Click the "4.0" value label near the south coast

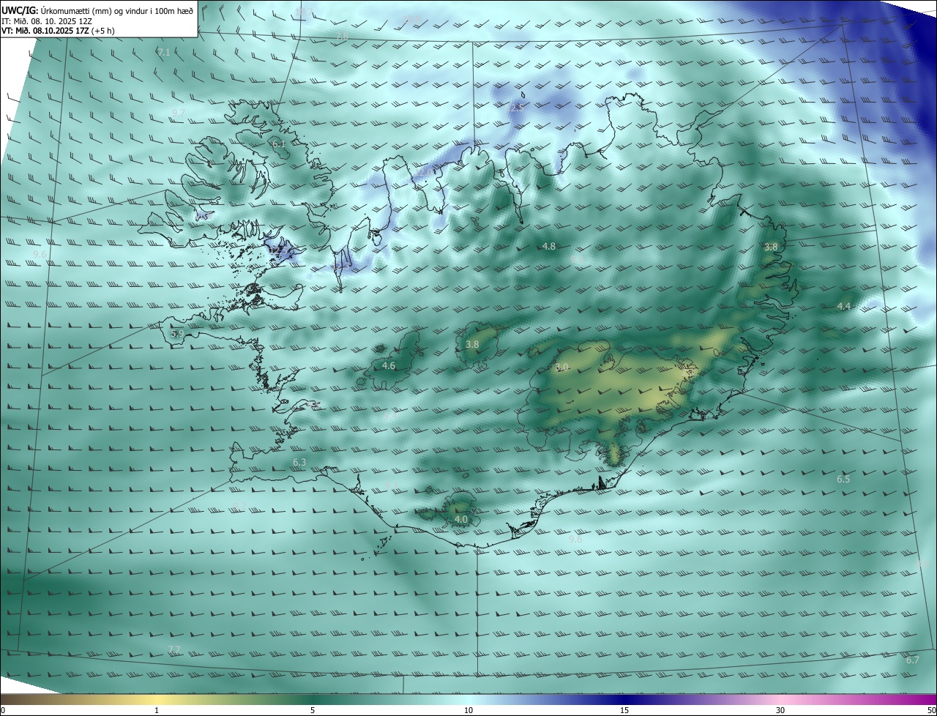[461, 519]
